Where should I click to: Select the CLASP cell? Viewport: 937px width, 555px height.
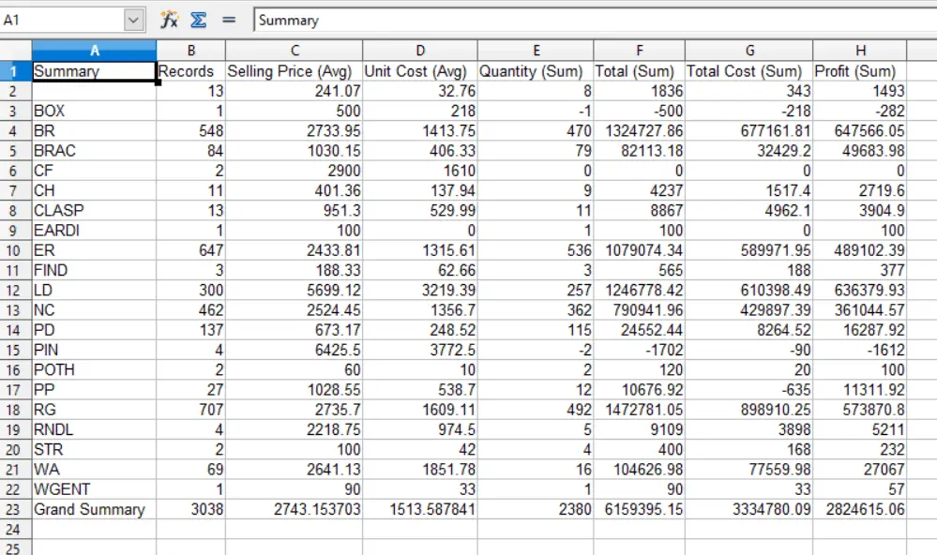95,210
